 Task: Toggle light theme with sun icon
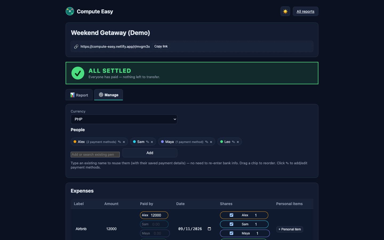[x=285, y=11]
